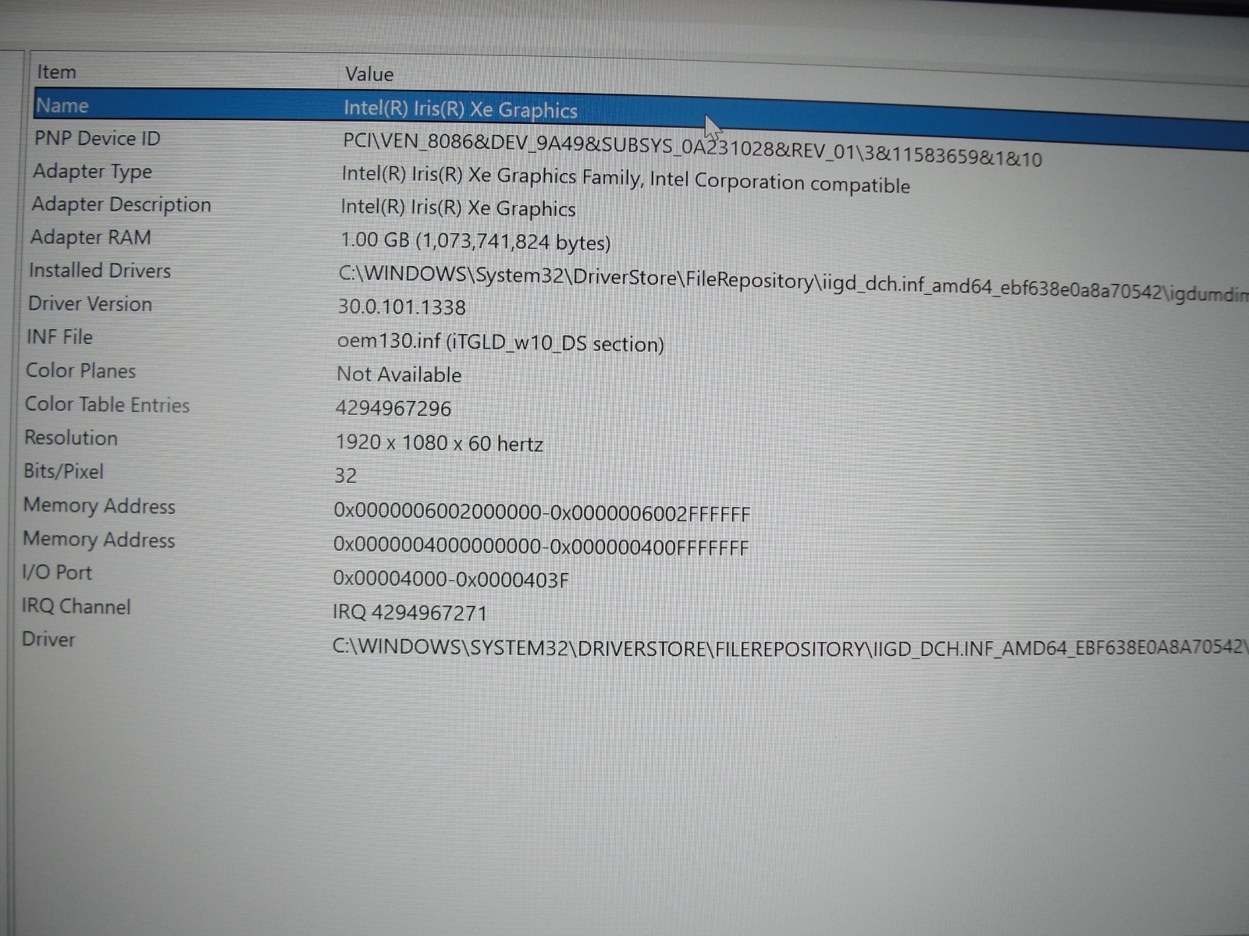Select the PNP Device ID row
The height and width of the screenshot is (936, 1249).
click(x=97, y=138)
